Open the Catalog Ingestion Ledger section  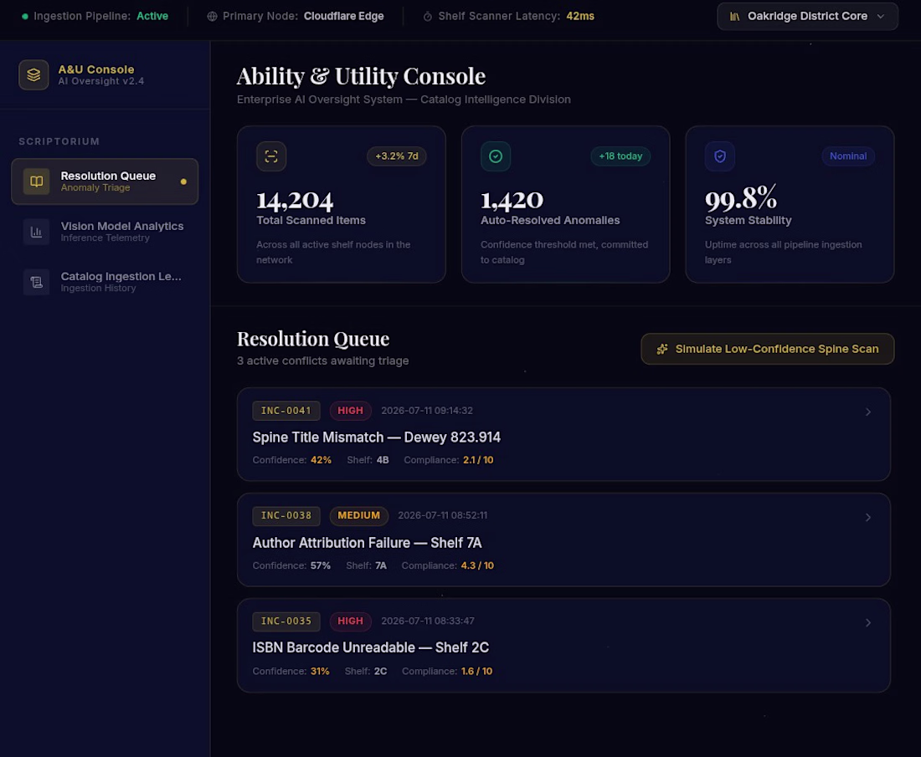point(105,282)
